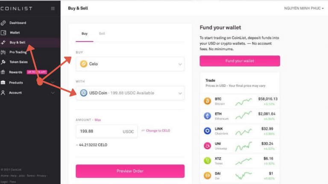Toggle the hamburger menu icon
328x184 pixels.
coord(53,9)
